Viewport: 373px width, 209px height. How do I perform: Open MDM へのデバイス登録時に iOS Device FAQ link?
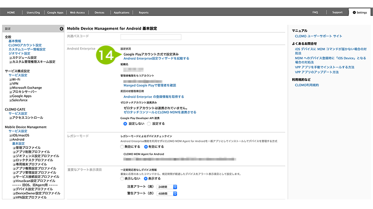(x=331, y=60)
